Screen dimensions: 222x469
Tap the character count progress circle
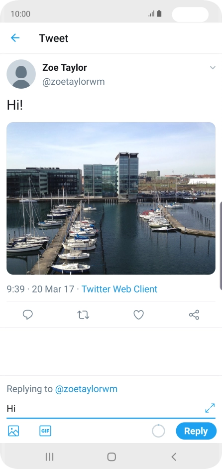click(158, 431)
